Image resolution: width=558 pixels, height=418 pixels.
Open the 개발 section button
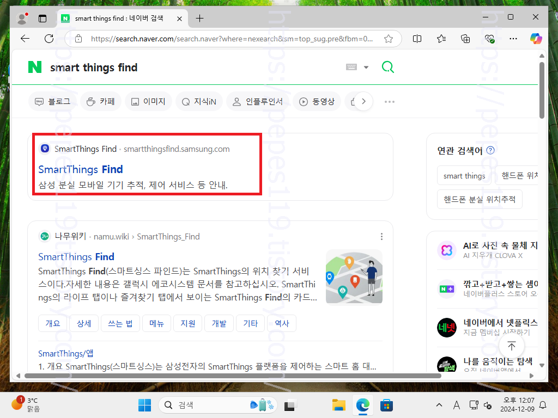coord(219,323)
